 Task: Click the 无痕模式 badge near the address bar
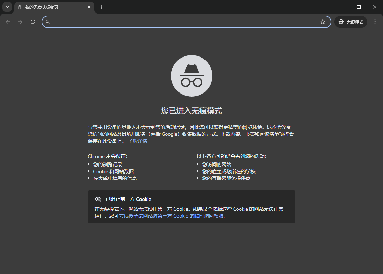tap(350, 21)
